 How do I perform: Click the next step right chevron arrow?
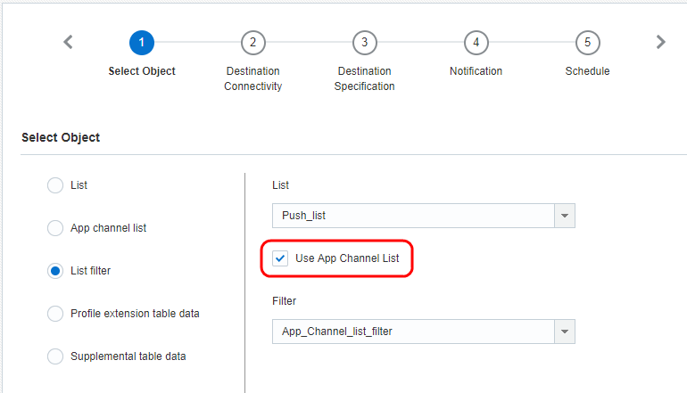point(660,42)
